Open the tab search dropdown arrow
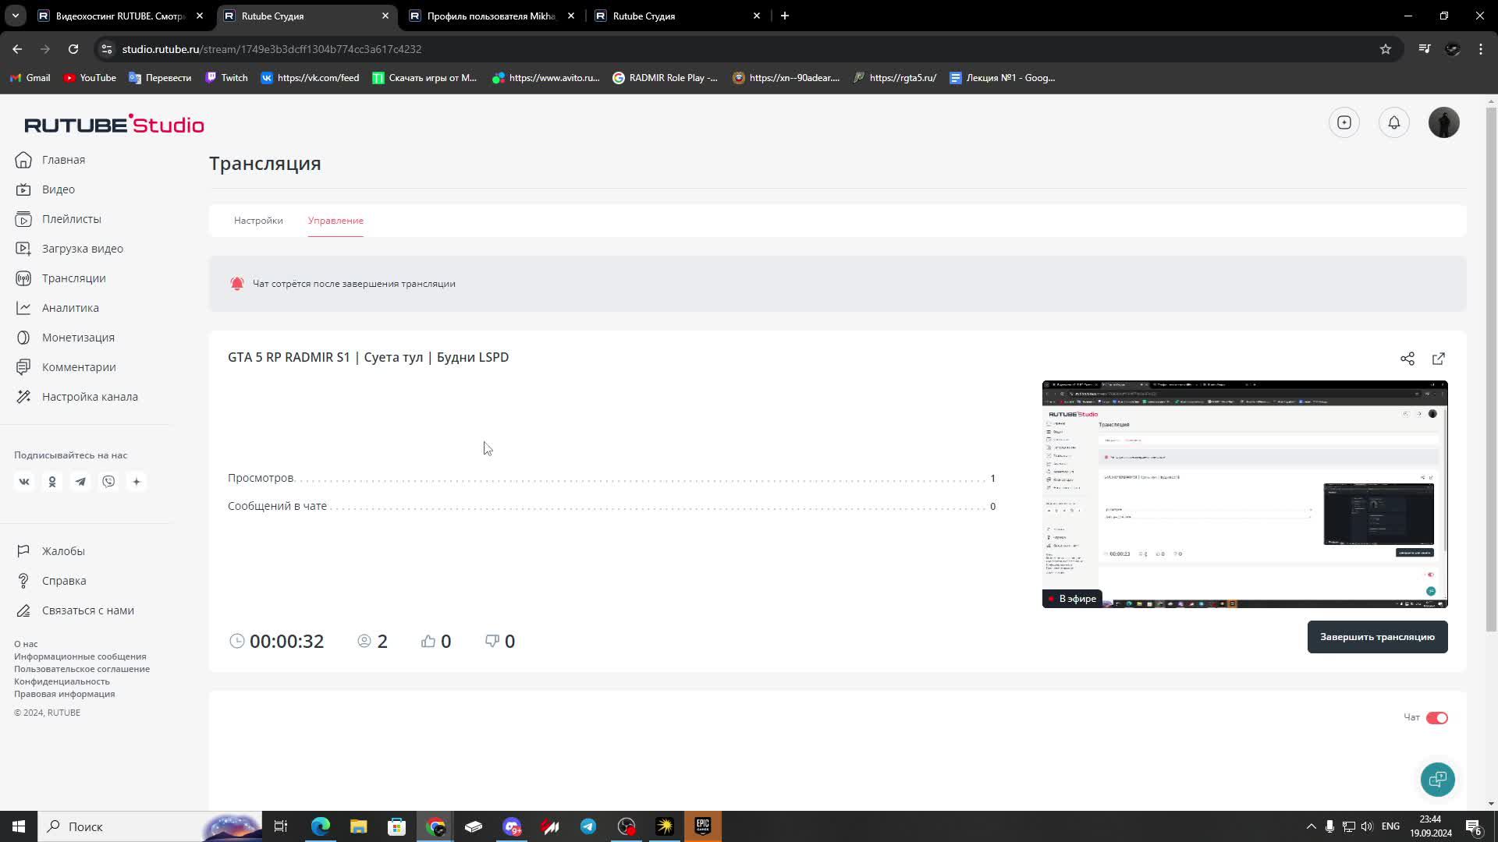The width and height of the screenshot is (1498, 842). coord(16,16)
